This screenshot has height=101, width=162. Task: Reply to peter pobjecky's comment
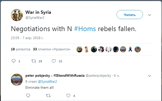coord(28,95)
